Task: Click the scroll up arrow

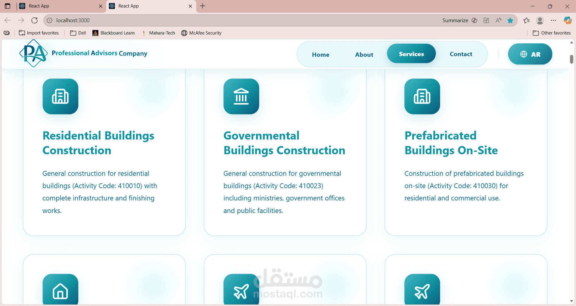Action: (x=571, y=43)
